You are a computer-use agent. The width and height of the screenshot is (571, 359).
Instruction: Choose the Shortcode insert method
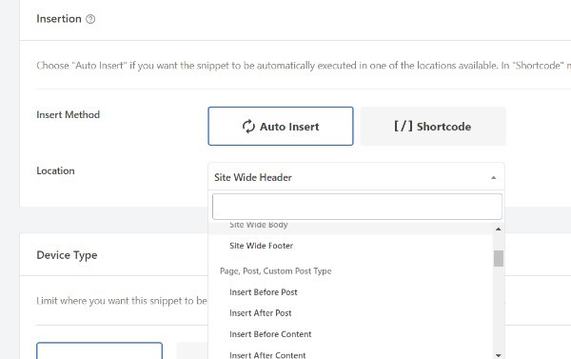click(433, 126)
